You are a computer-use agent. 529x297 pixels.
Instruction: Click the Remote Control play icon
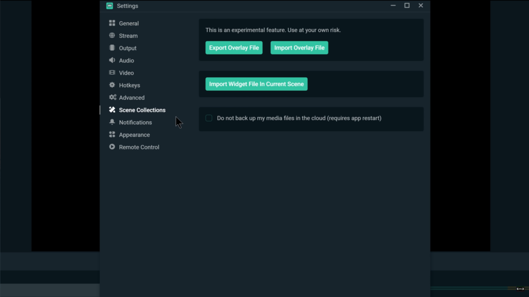pos(112,147)
